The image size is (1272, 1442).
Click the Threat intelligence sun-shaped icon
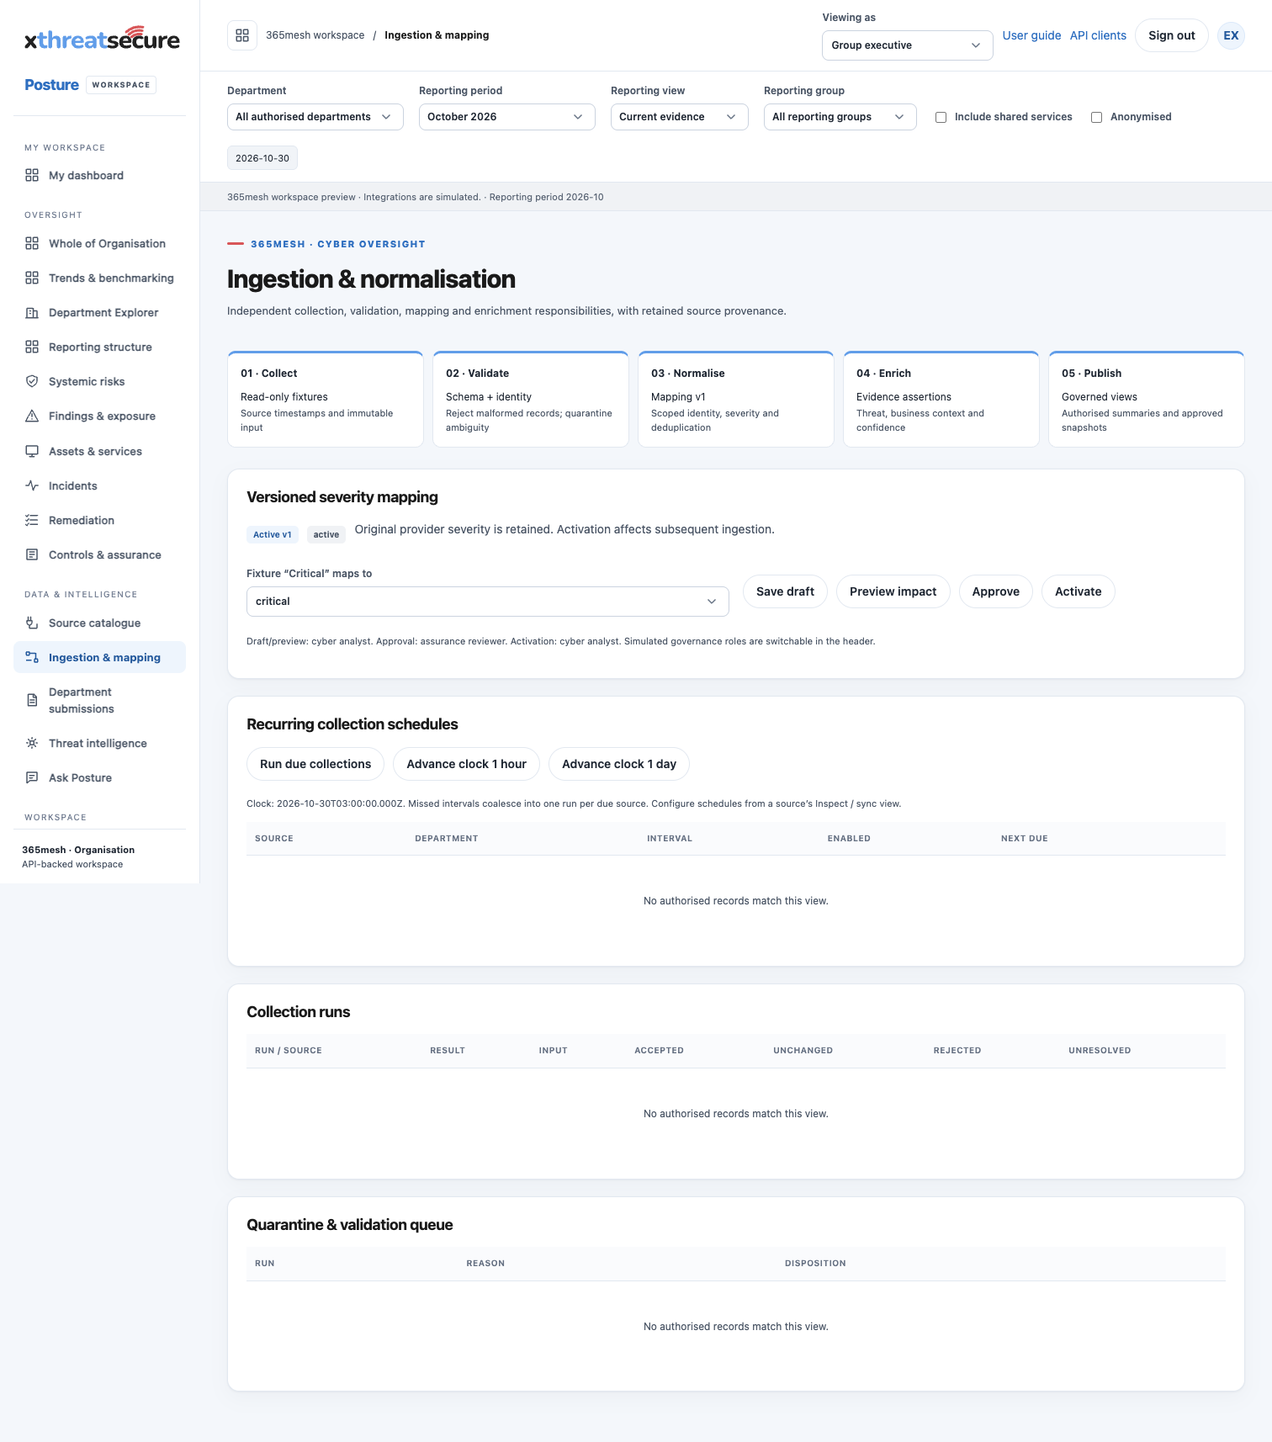click(32, 743)
